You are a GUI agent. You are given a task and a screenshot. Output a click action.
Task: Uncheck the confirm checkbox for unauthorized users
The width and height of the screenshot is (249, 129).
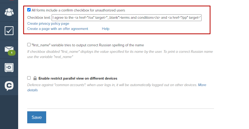(29, 10)
